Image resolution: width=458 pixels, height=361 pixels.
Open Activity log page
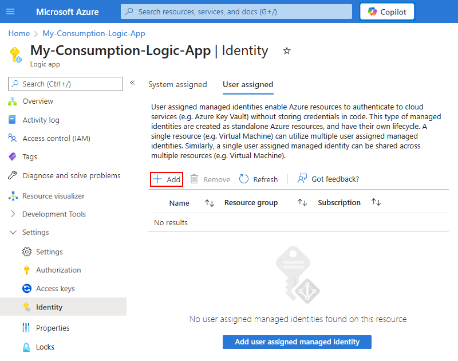(41, 120)
